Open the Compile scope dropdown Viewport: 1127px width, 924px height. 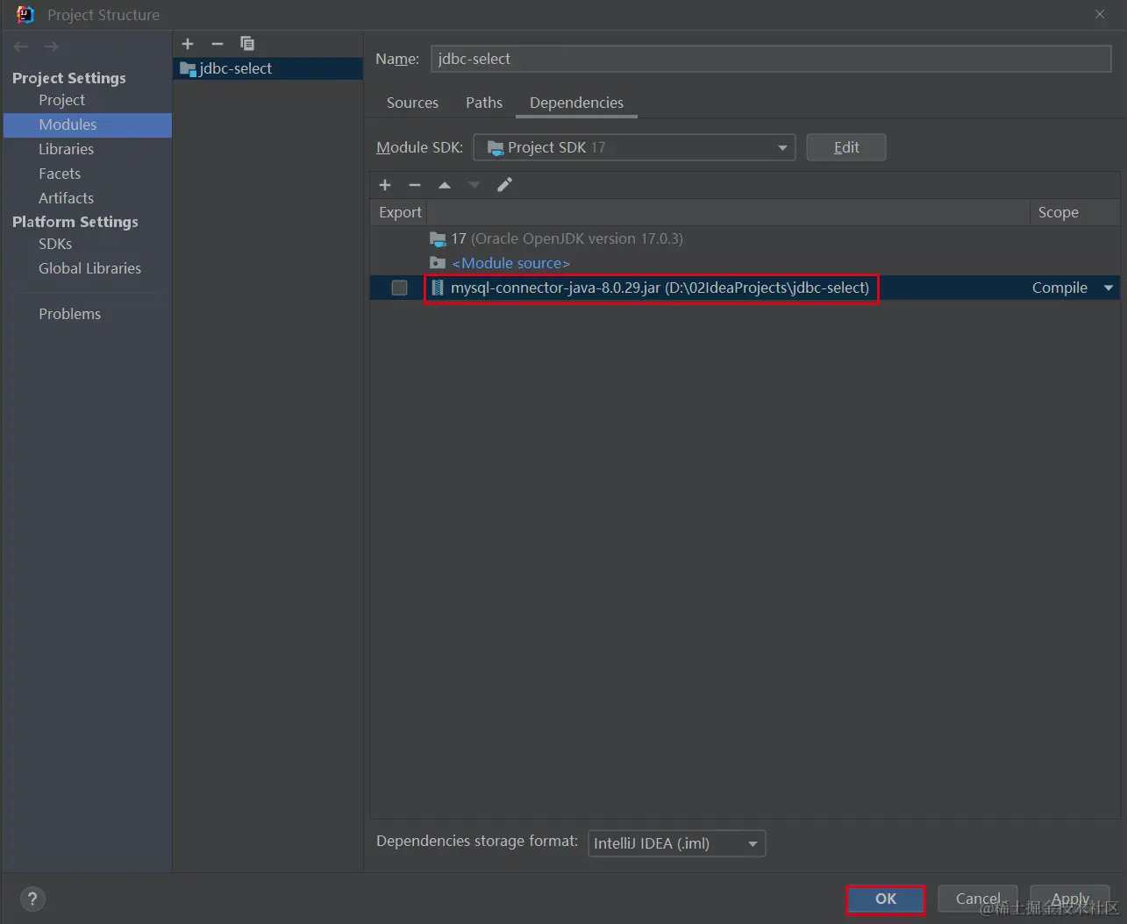coord(1109,288)
